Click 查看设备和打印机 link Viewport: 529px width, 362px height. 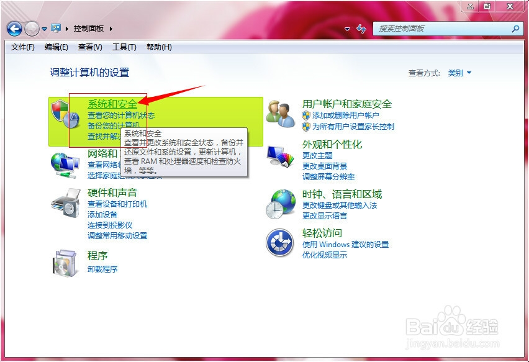click(117, 204)
